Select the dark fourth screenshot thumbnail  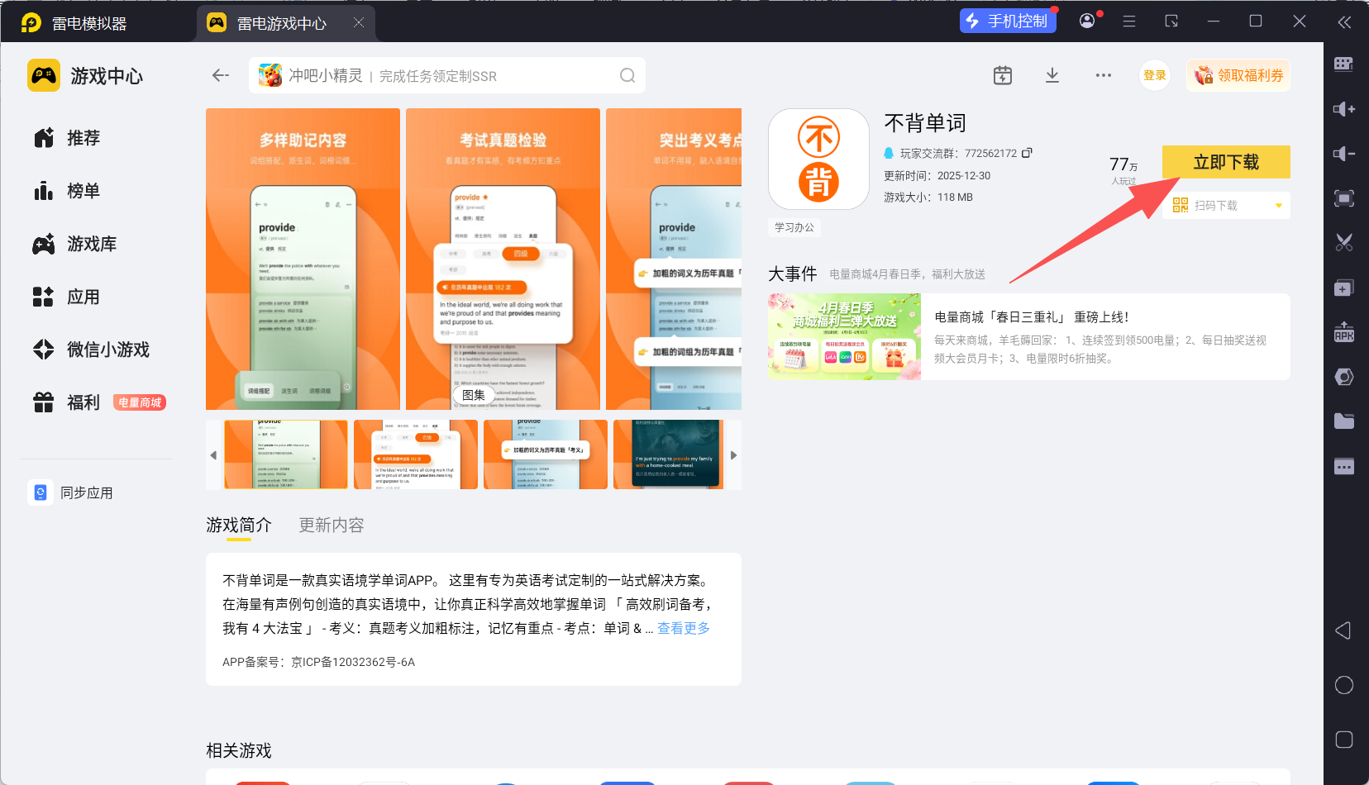[x=668, y=454]
